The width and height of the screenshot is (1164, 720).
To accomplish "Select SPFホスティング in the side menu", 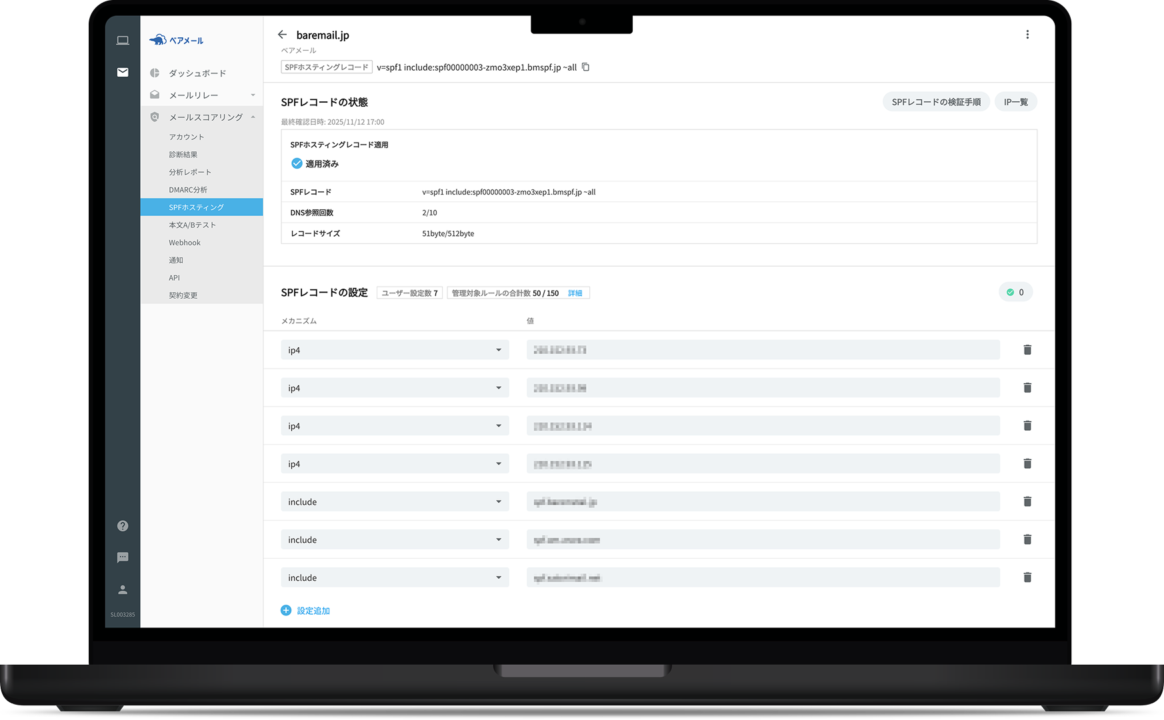I will (202, 207).
